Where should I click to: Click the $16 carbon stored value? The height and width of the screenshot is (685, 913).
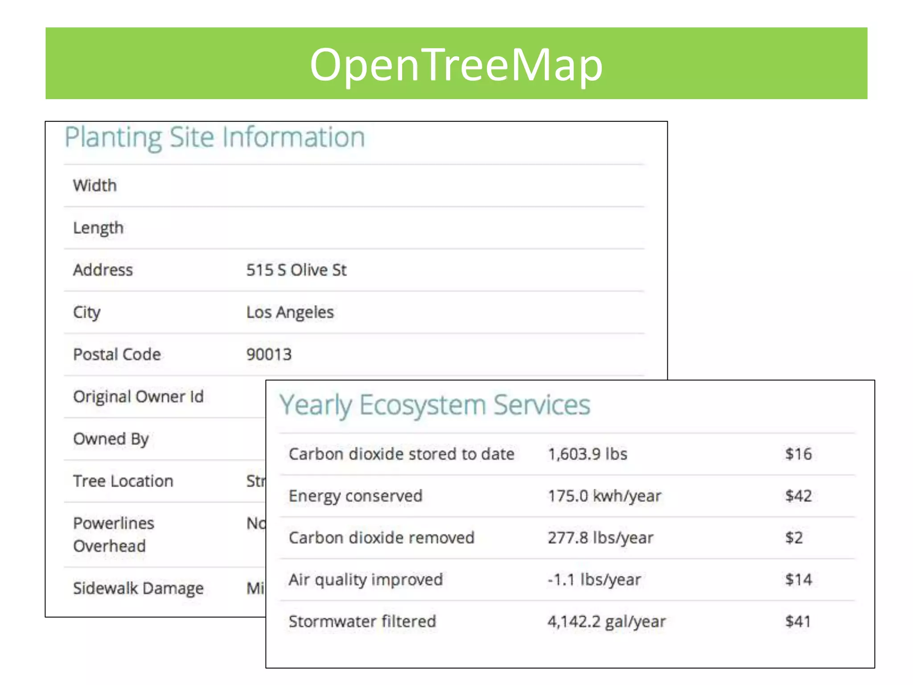coord(798,454)
